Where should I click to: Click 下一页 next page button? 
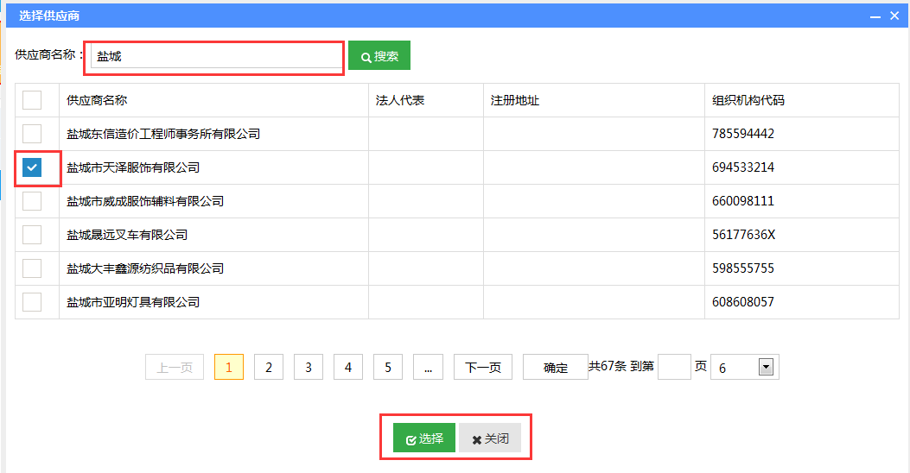pos(483,367)
